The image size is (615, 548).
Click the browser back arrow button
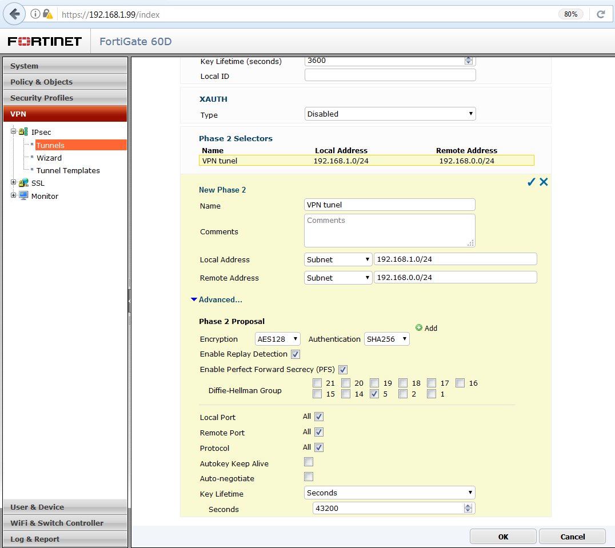14,14
